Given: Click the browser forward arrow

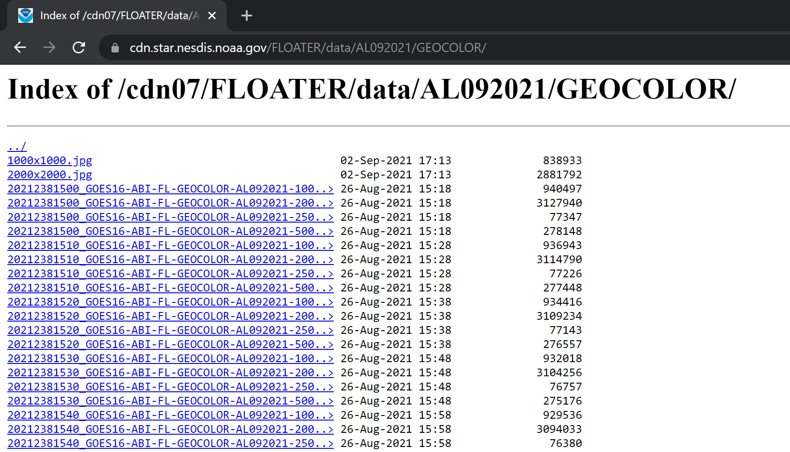Looking at the screenshot, I should (49, 47).
